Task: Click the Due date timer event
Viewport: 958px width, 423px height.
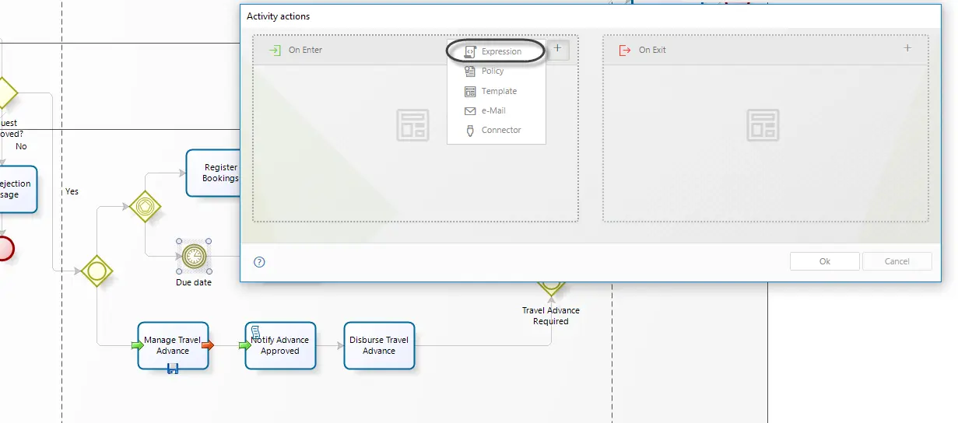Action: 193,256
